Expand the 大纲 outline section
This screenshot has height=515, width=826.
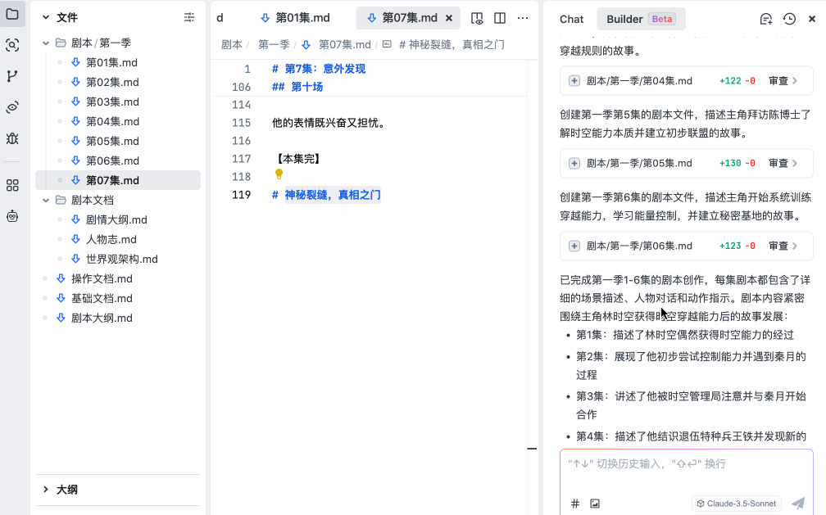click(x=46, y=489)
